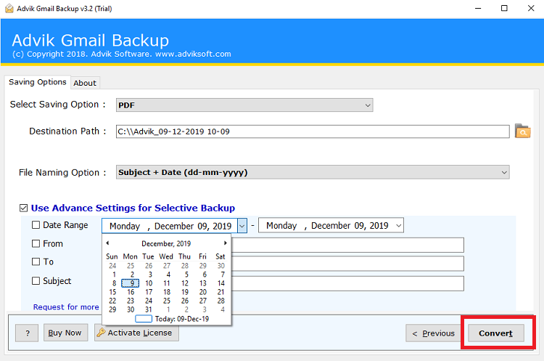Choose December 18 in the calendar
The width and height of the screenshot is (544, 361).
click(x=167, y=292)
